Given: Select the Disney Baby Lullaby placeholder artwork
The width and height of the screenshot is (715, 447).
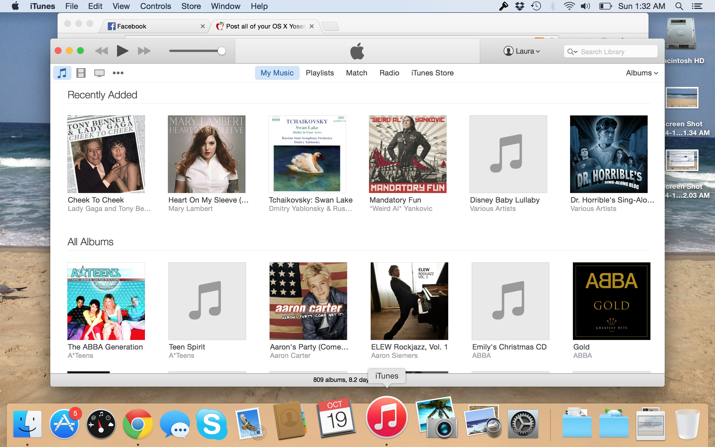Looking at the screenshot, I should [x=508, y=154].
